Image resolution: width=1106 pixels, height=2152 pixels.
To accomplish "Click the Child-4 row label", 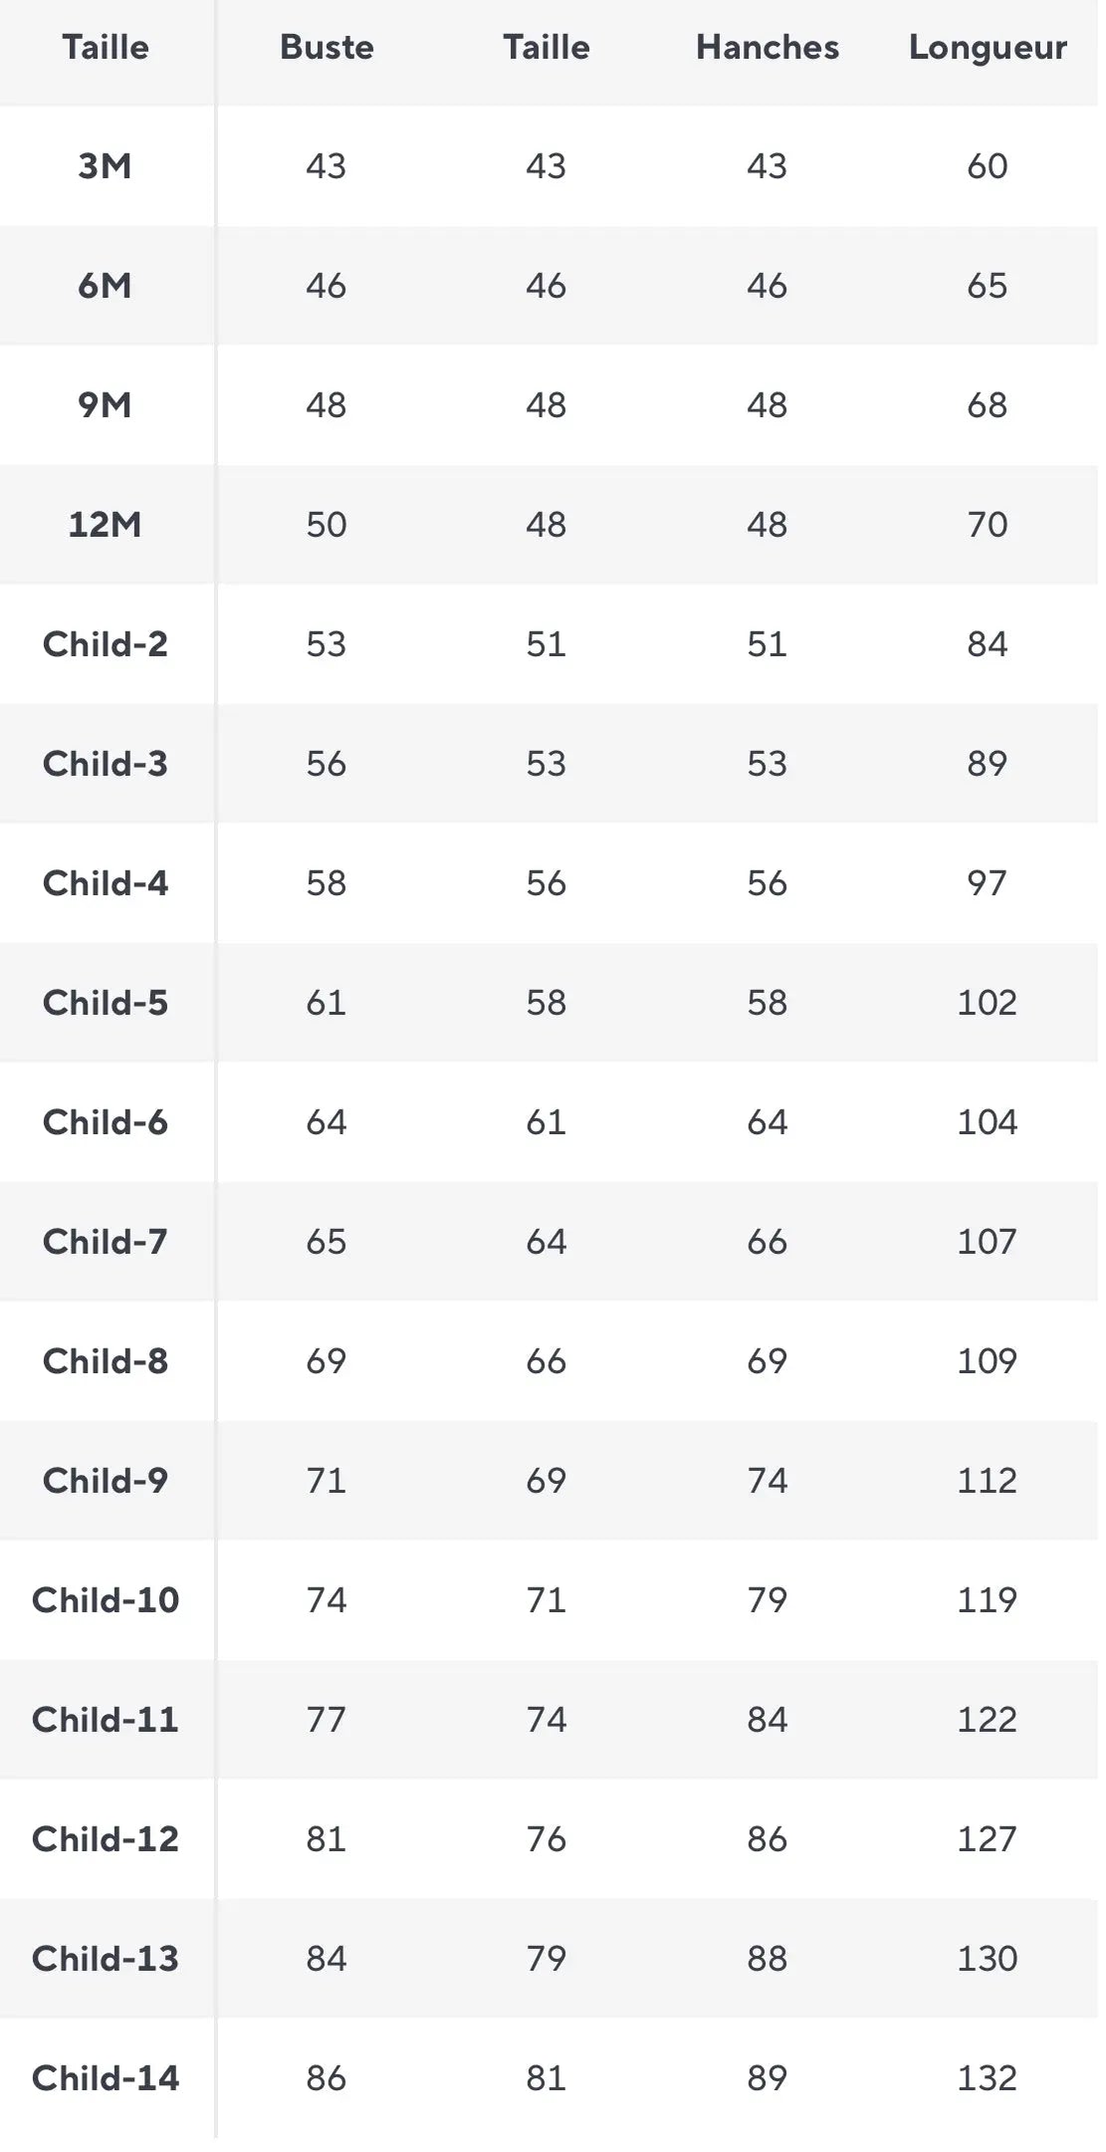I will tap(105, 883).
